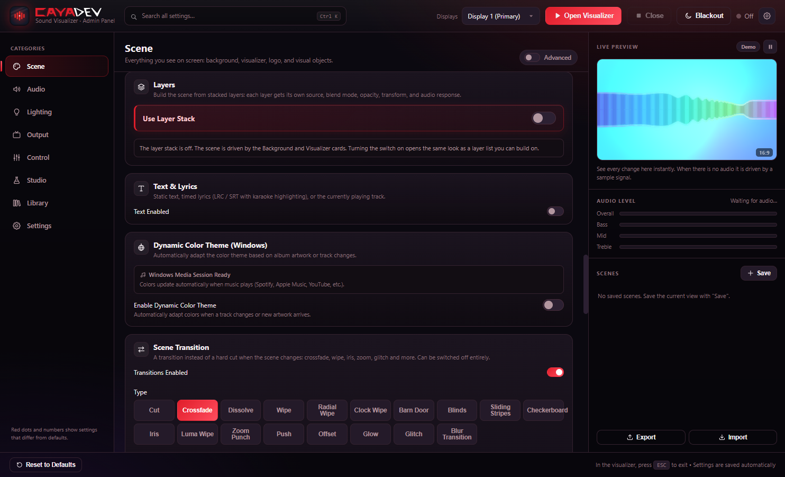Click the Text & Lyrics T icon
This screenshot has height=477, width=785.
click(x=141, y=188)
